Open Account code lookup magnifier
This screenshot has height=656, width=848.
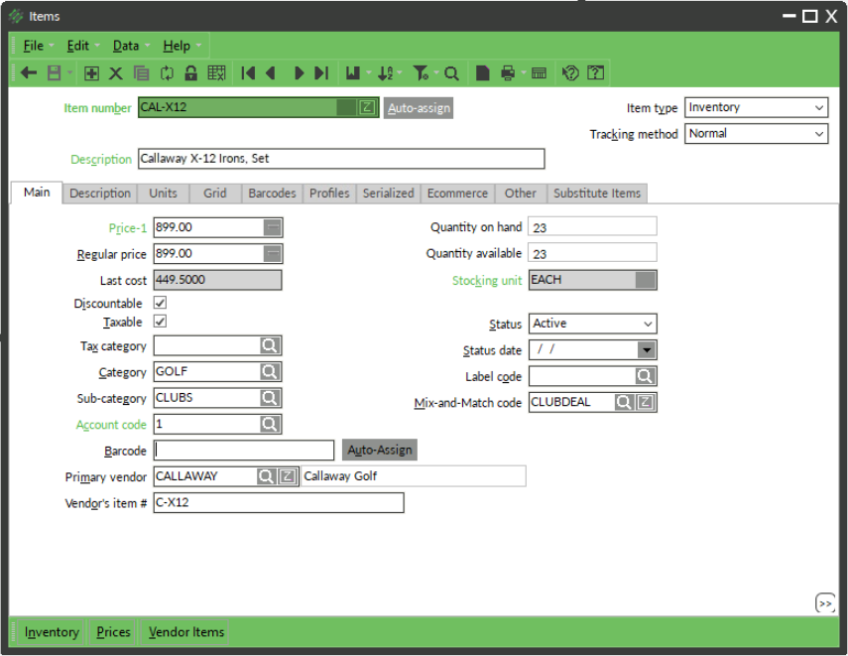pos(270,425)
